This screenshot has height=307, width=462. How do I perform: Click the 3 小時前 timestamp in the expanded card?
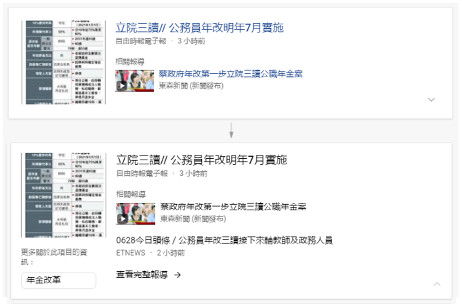click(x=192, y=174)
